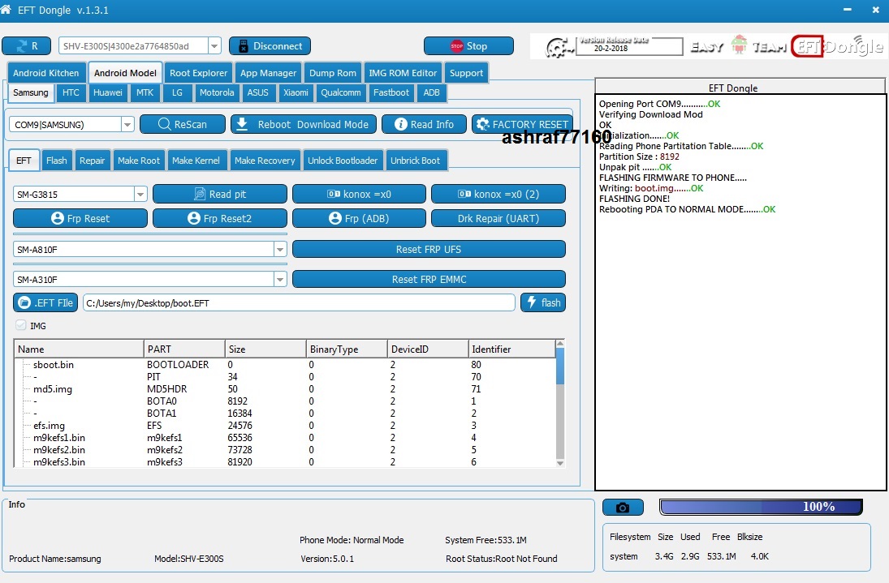Expand the SM-A310F model dropdown

tap(280, 279)
